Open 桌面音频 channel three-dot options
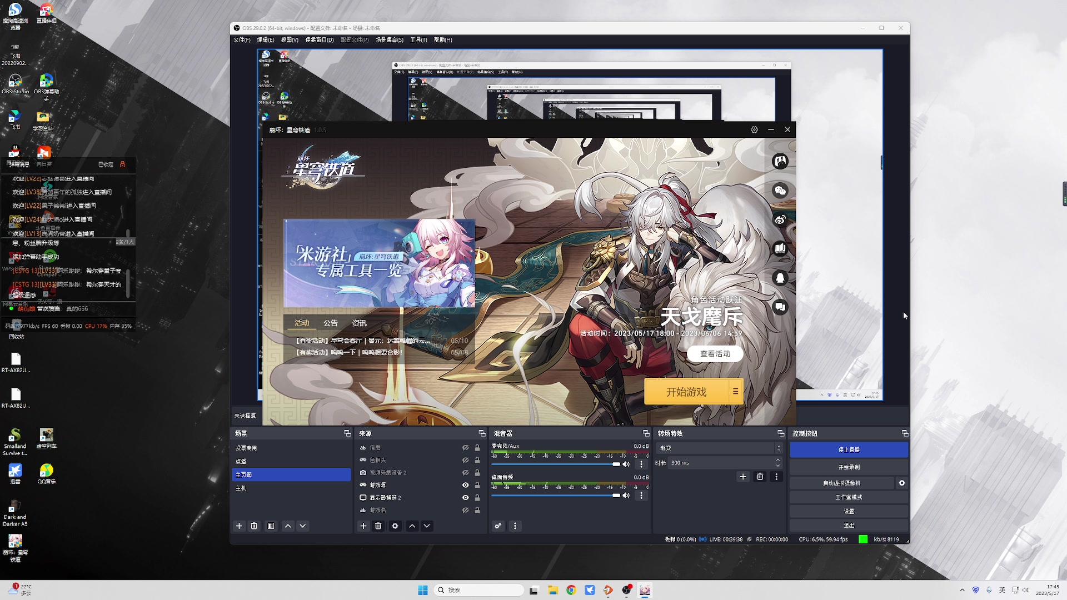The width and height of the screenshot is (1067, 600). point(641,495)
